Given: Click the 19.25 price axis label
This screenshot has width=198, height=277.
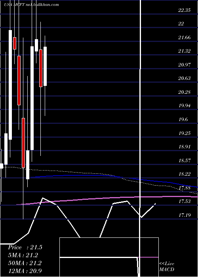Looking at the screenshot, I should coord(184,133).
